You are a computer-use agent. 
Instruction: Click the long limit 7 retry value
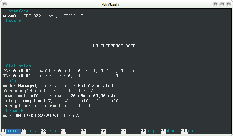click(36, 101)
